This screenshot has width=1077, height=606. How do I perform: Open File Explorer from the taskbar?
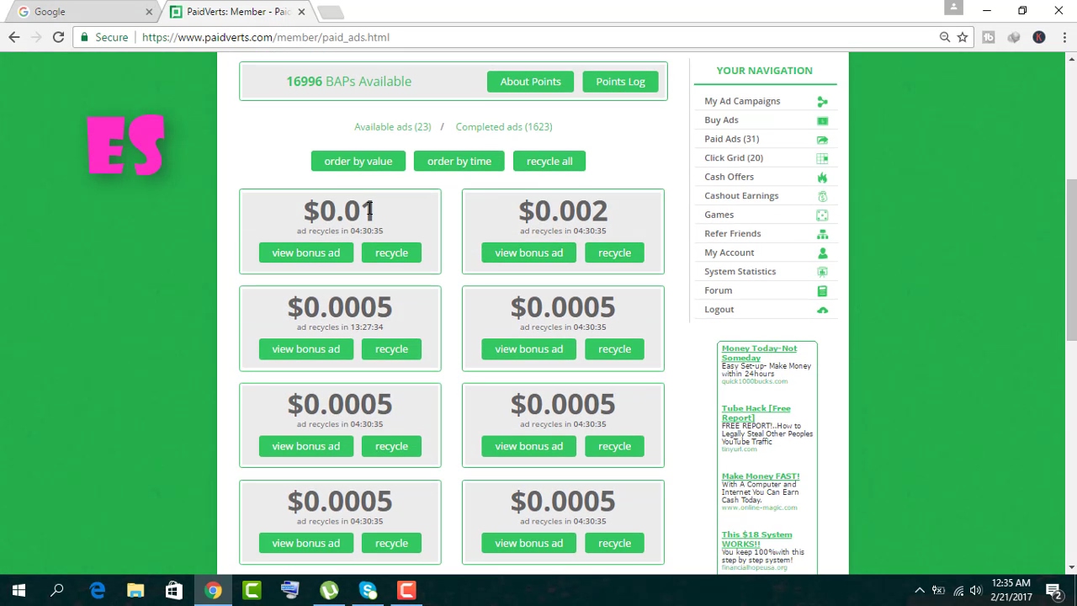pos(135,591)
